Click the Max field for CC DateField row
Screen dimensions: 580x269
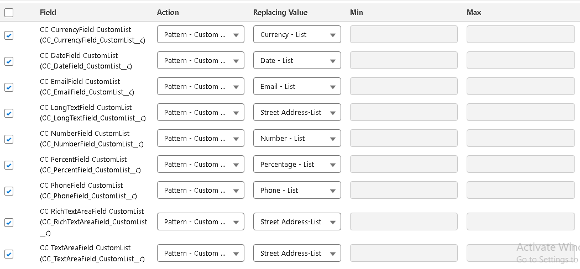pyautogui.click(x=520, y=60)
